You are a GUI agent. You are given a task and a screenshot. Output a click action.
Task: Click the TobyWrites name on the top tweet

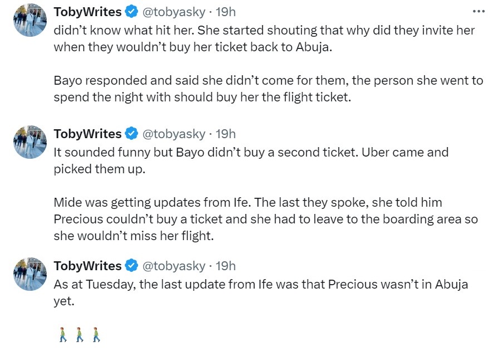[87, 11]
